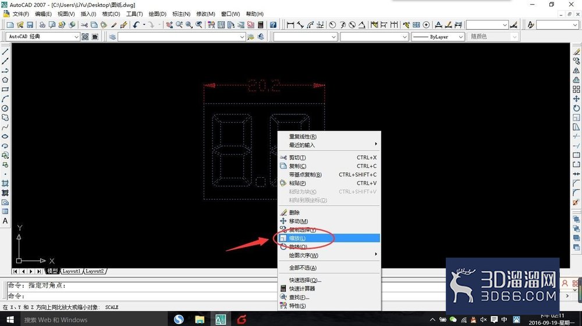
Task: Select the Polygon draw tool
Action: point(5,80)
